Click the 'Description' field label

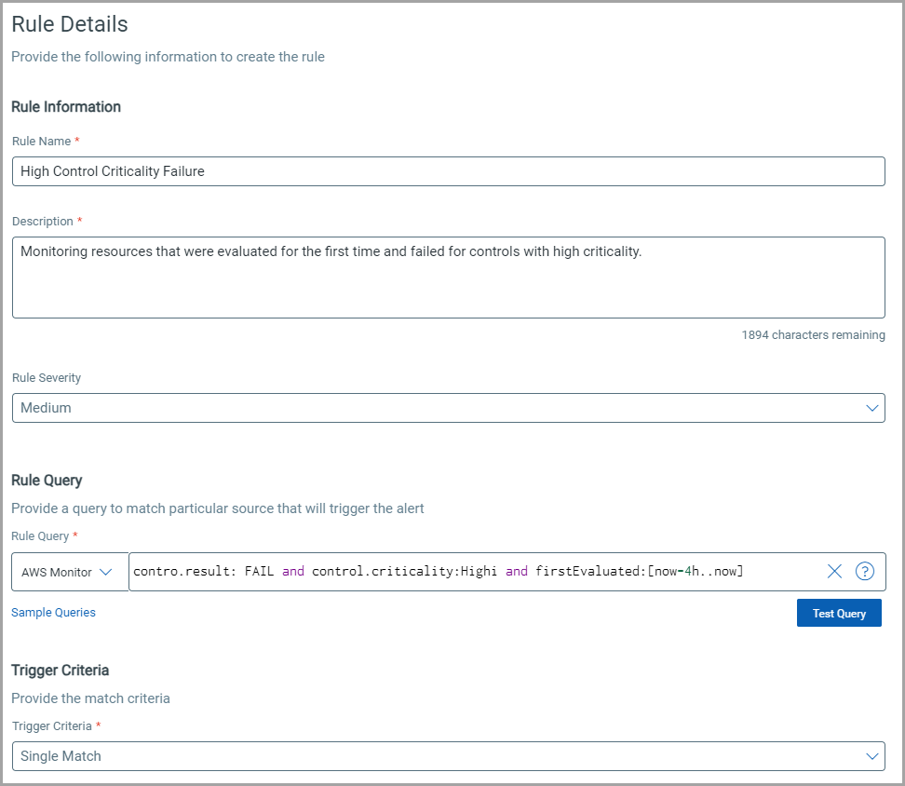pyautogui.click(x=43, y=221)
